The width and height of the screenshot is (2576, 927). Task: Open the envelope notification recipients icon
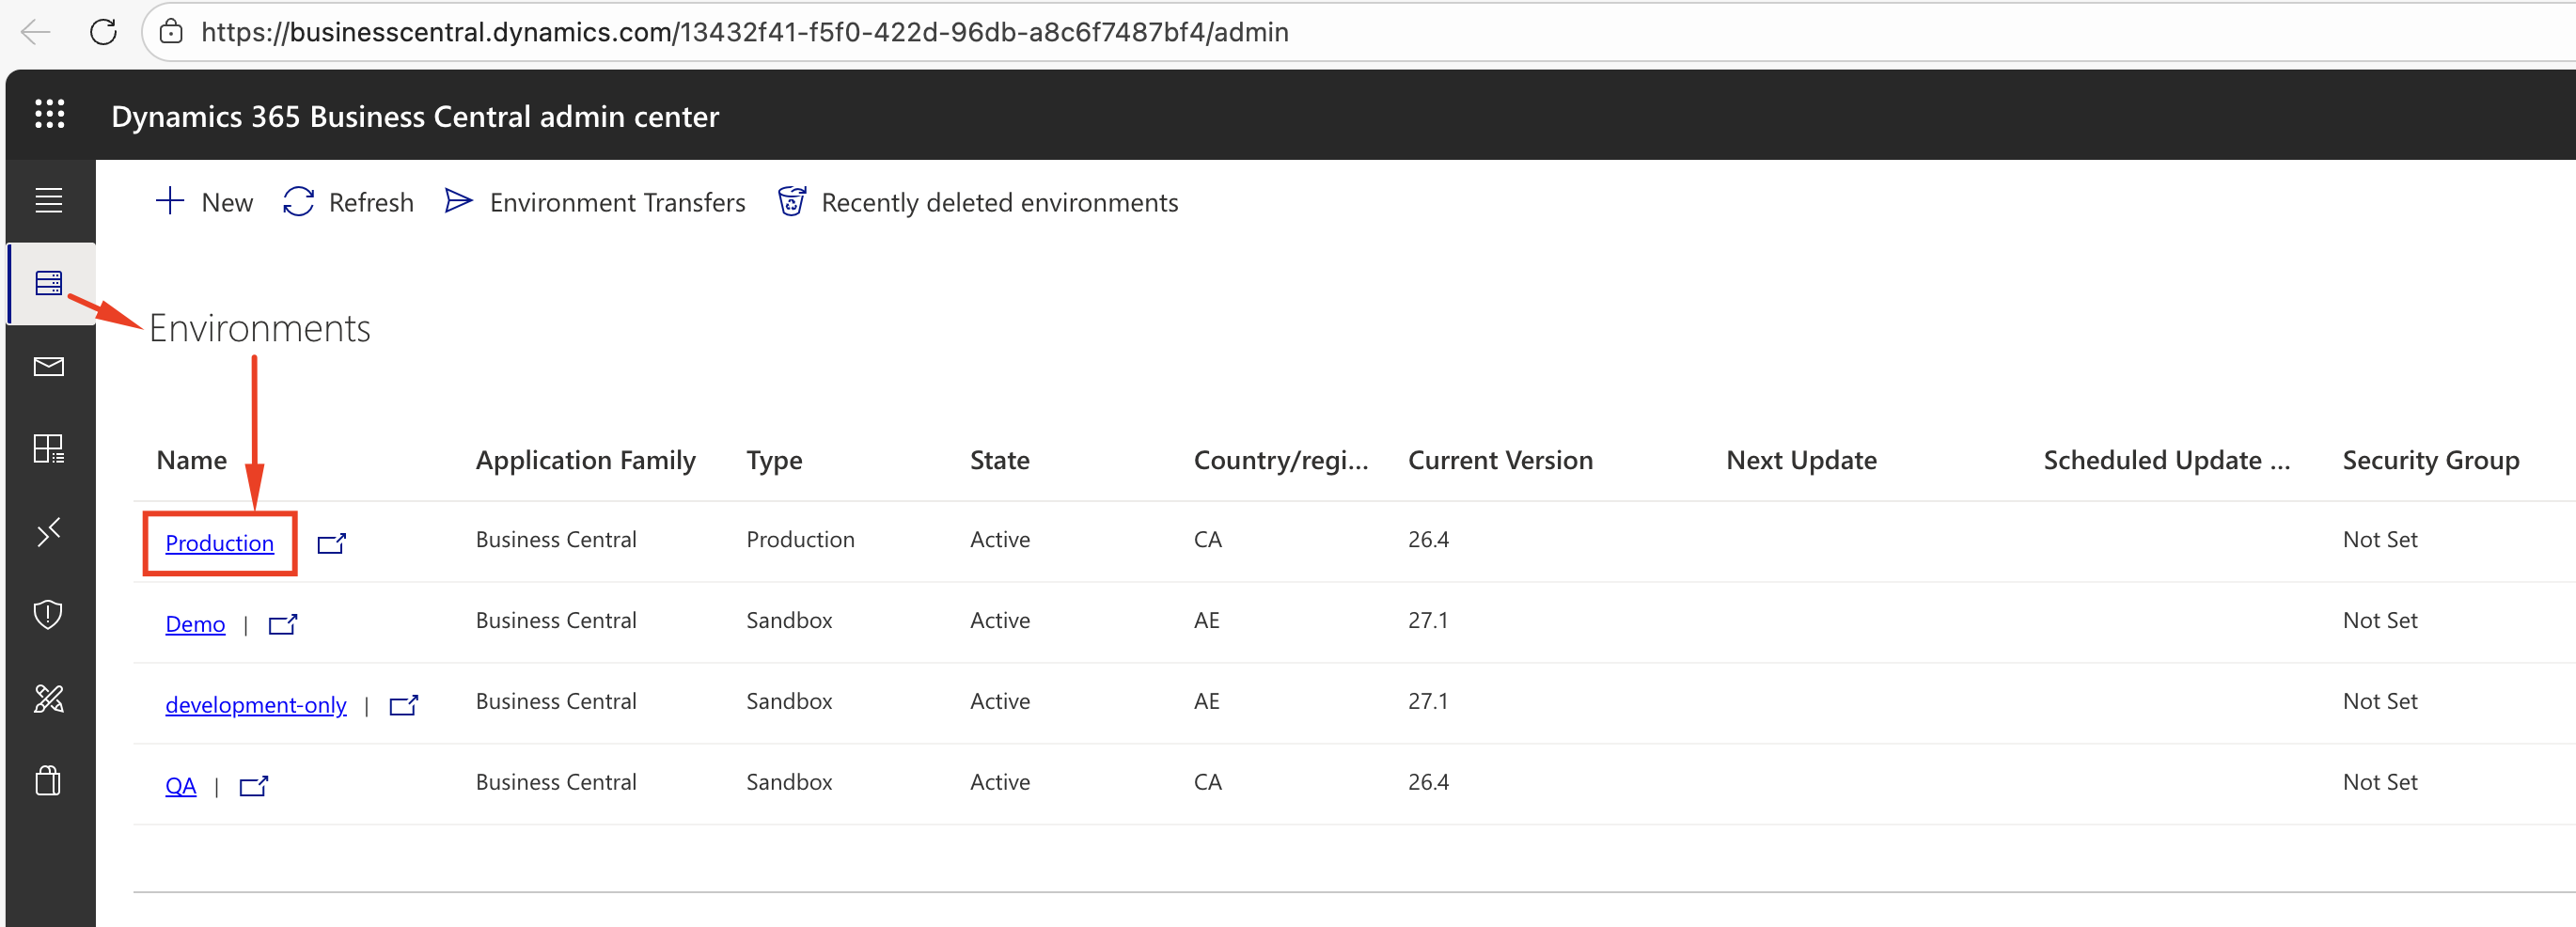[49, 367]
